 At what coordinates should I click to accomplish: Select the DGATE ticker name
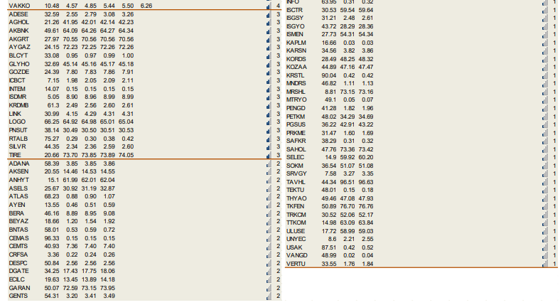[19, 272]
